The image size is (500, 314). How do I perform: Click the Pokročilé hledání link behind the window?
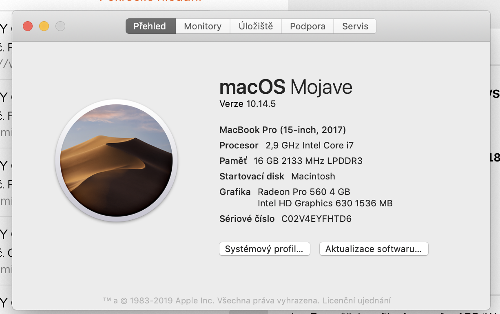tap(149, 1)
